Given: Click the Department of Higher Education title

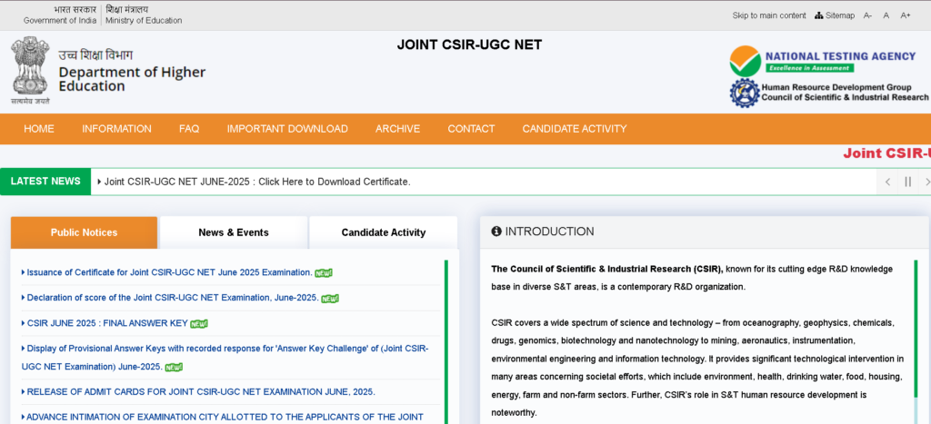Looking at the screenshot, I should coord(132,80).
